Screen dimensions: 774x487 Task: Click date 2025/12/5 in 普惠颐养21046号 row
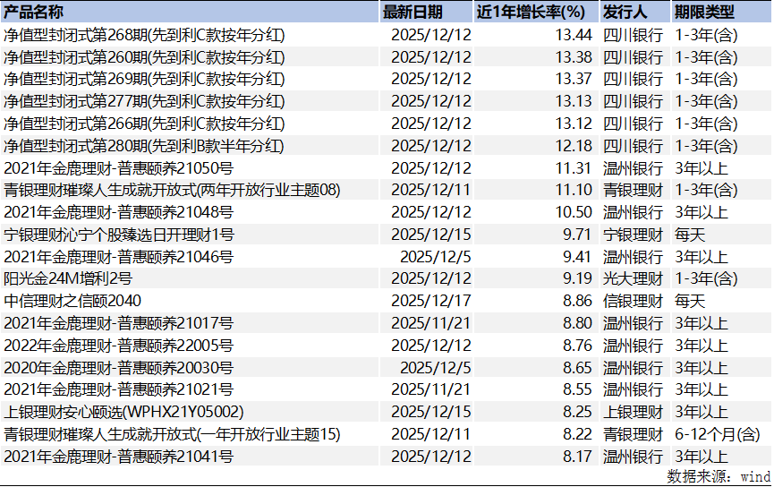point(436,257)
